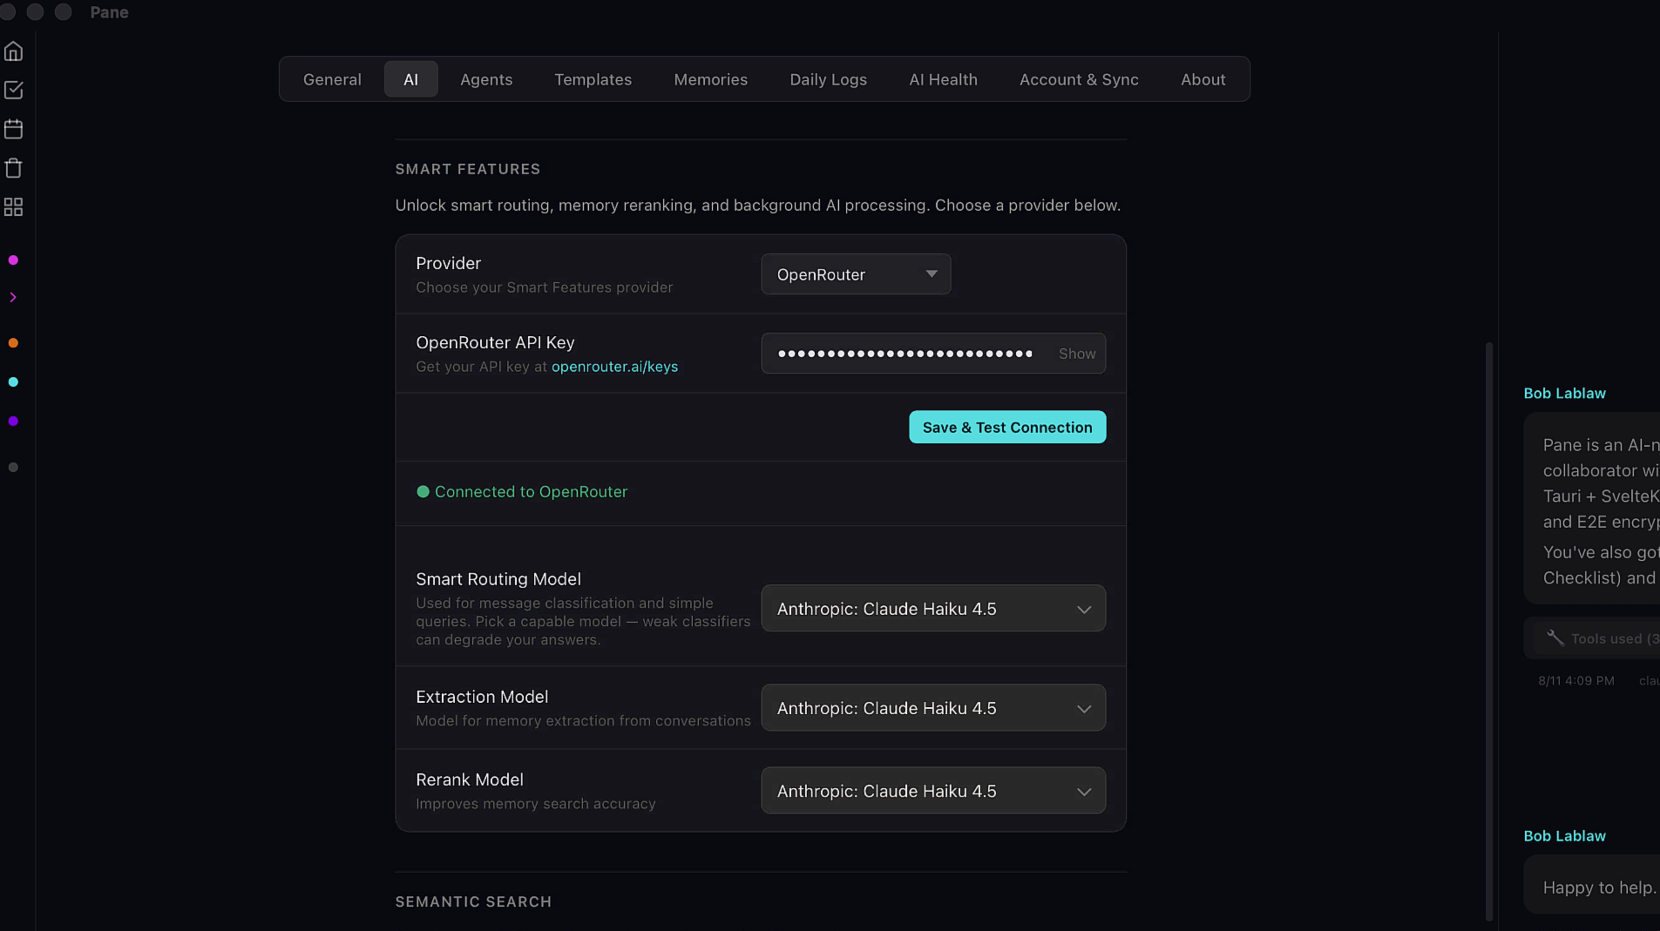Expand the purple chevron arrow in sidebar
The height and width of the screenshot is (931, 1660).
pos(13,297)
